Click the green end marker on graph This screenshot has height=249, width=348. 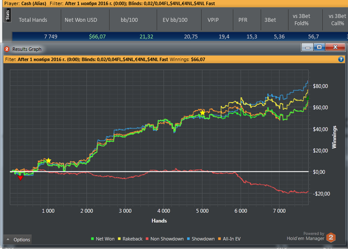click(308, 98)
